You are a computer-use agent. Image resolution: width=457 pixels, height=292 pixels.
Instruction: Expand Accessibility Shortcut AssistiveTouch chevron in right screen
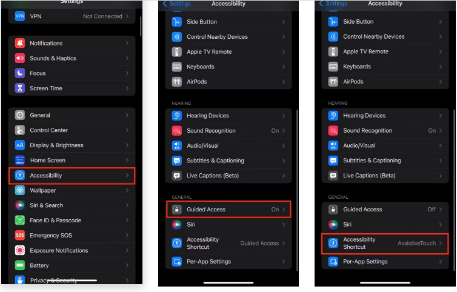point(441,243)
